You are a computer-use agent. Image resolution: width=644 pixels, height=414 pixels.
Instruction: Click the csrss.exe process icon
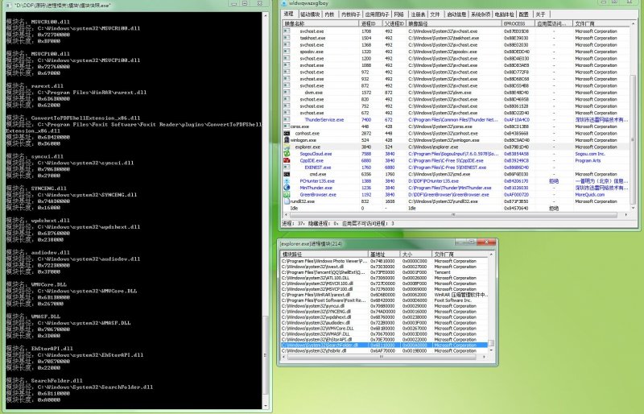pos(287,126)
